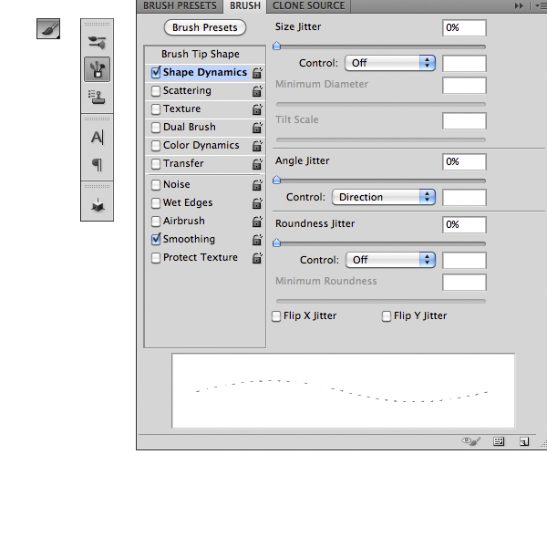Uncheck the Smoothing option
The width and height of the screenshot is (547, 547).
pos(156,240)
